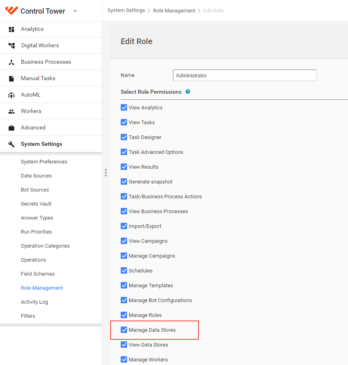The image size is (348, 365).
Task: Open Answer Types settings
Action: pyautogui.click(x=37, y=218)
